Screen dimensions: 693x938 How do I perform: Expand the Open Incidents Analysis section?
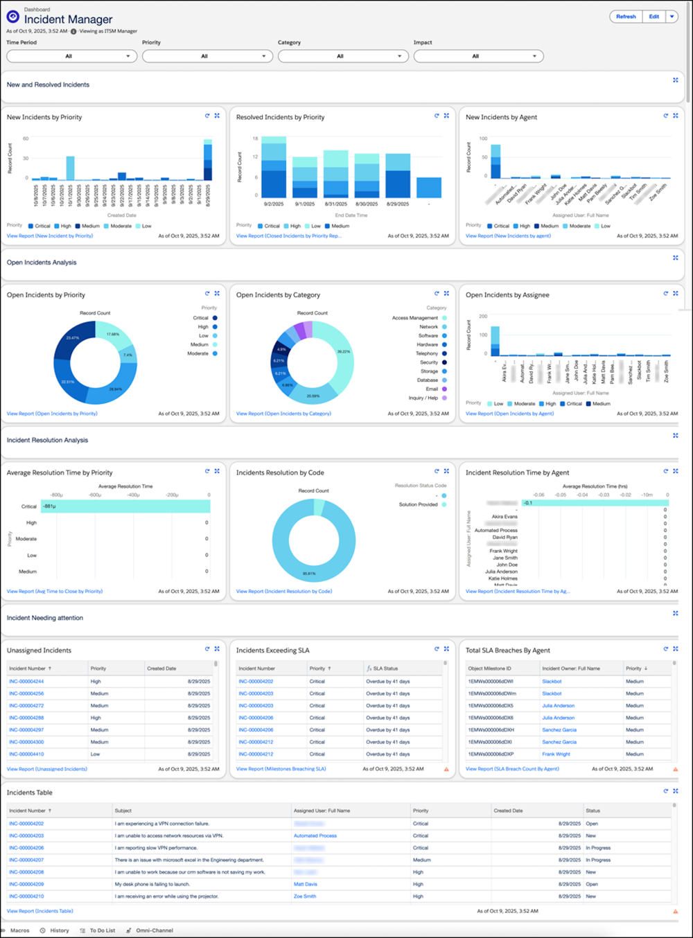point(676,258)
